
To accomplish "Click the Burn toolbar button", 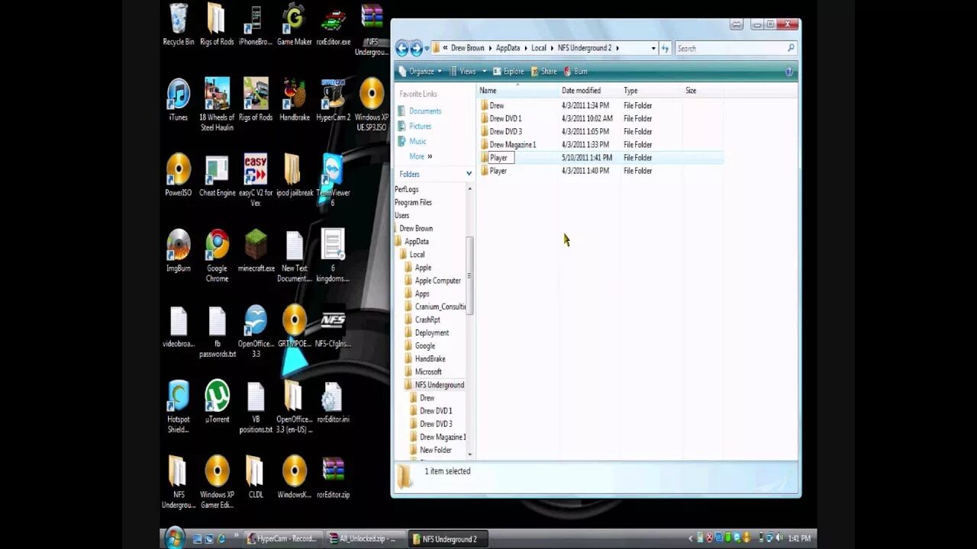I will point(576,71).
